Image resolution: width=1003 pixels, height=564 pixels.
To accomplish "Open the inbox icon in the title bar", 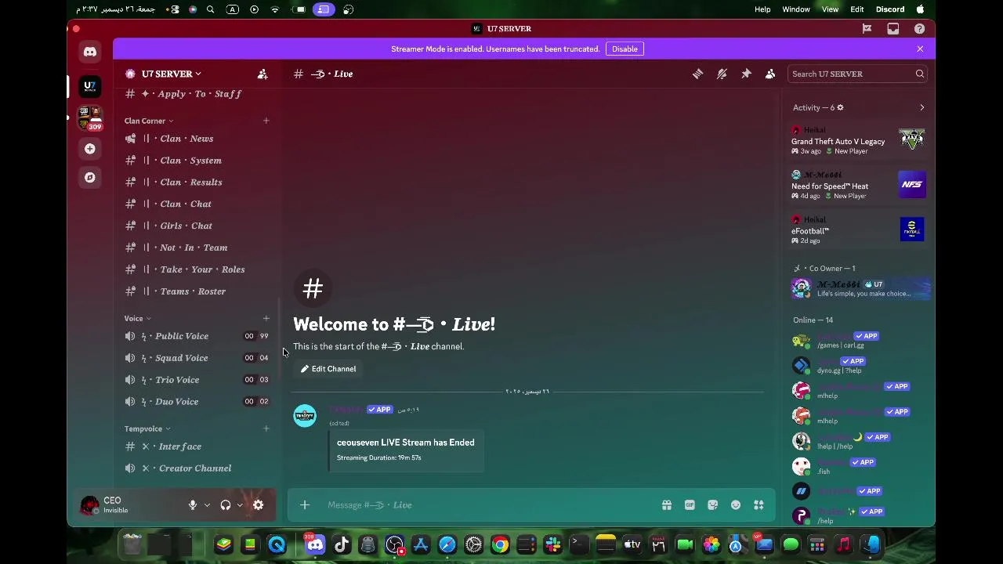I will point(893,29).
